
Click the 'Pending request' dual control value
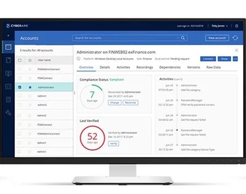(x=180, y=59)
